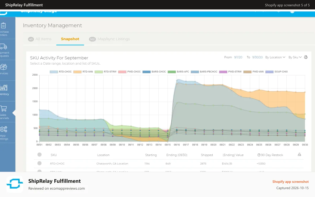Image resolution: width=315 pixels, height=197 pixels.
Task: Click restock value +10350
Action: 261,164
